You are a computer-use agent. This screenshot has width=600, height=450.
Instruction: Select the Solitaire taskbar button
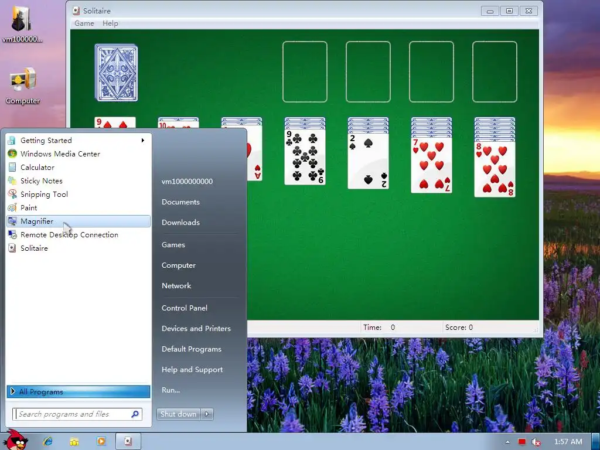[128, 442]
